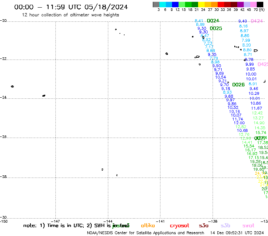268x236 pixels.
Task: Click the wave height value 12.82
Action: point(241,127)
